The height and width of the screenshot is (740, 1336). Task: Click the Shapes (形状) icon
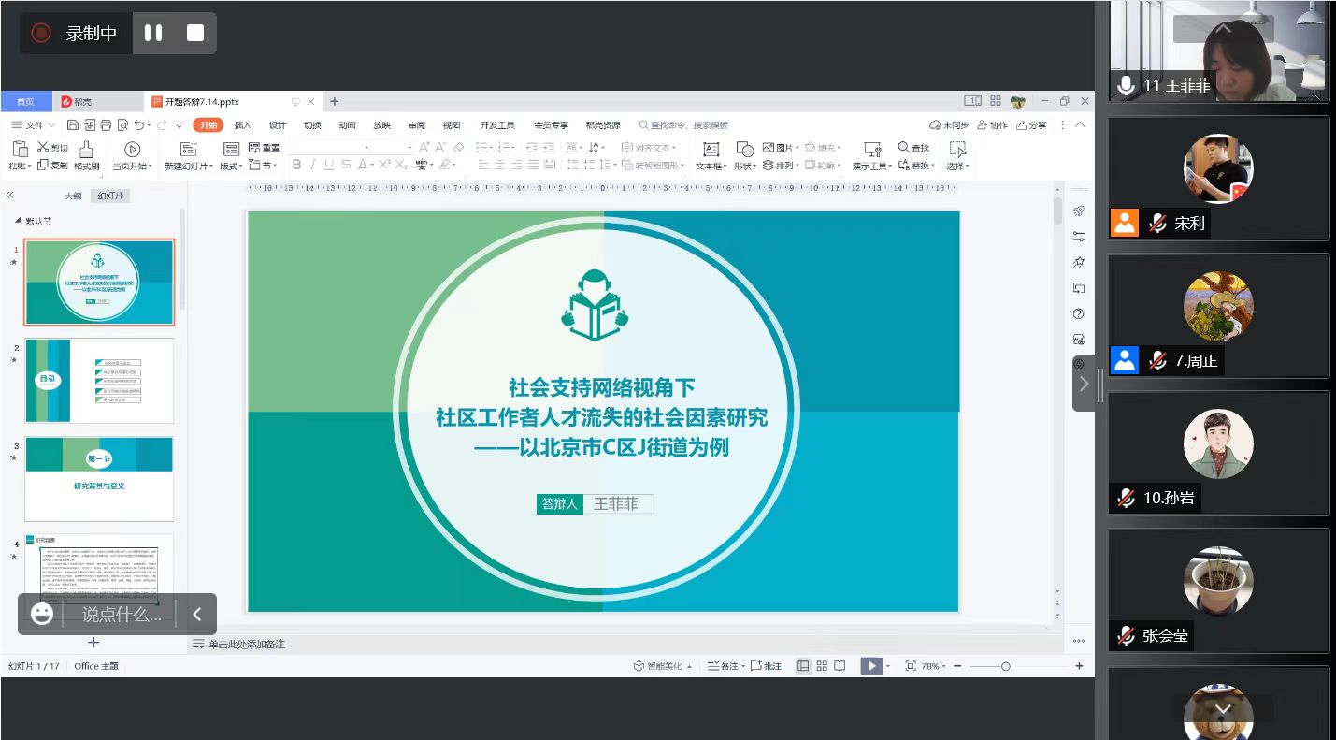745,149
